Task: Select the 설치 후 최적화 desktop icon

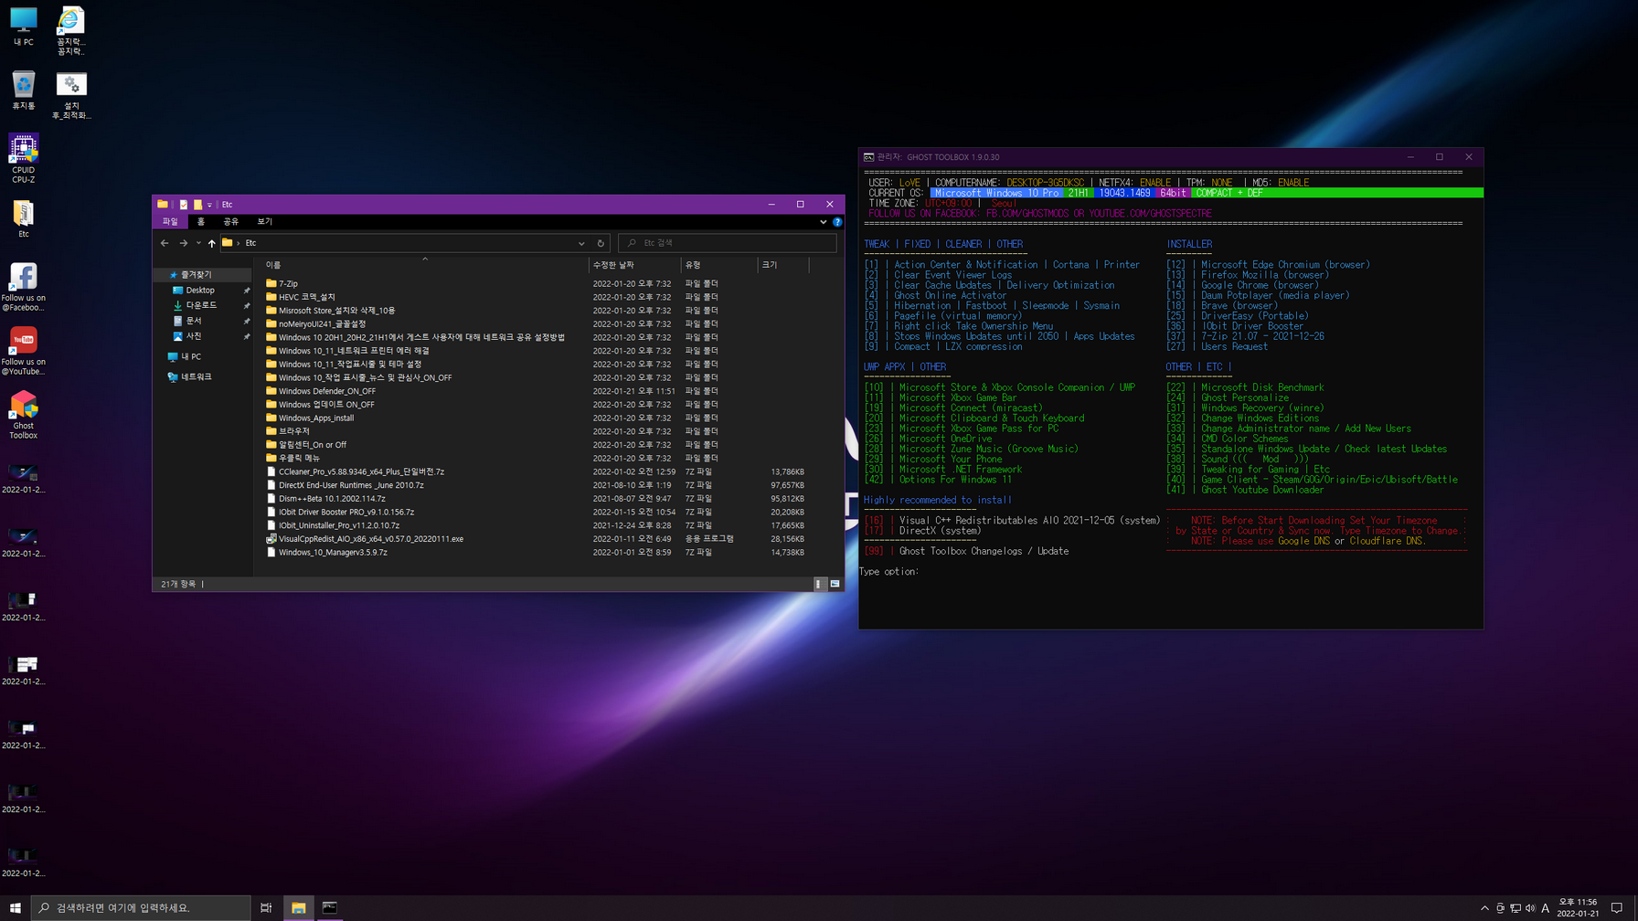Action: tap(71, 95)
